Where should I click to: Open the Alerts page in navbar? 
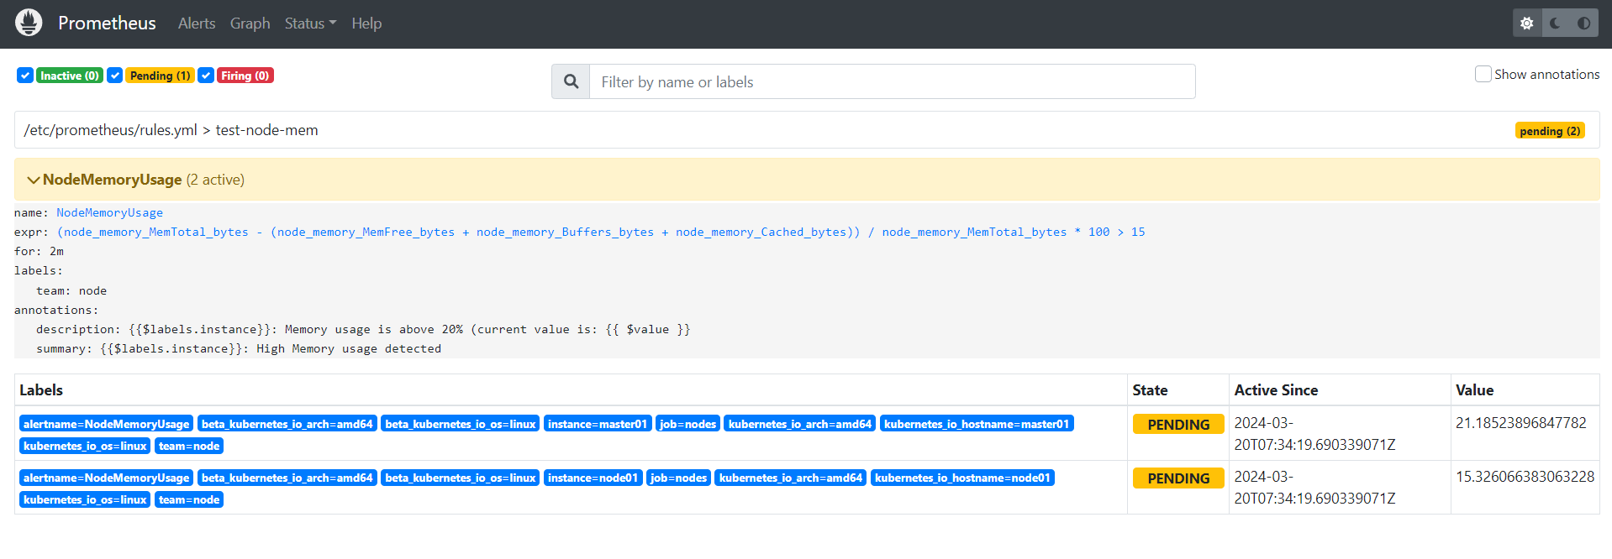pos(197,24)
